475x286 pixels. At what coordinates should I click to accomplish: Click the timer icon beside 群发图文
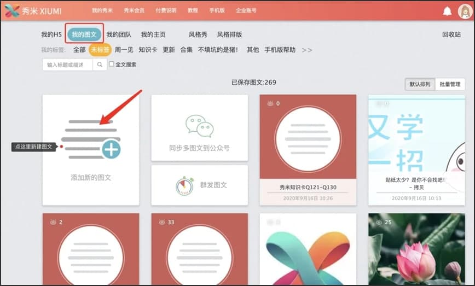(x=184, y=185)
